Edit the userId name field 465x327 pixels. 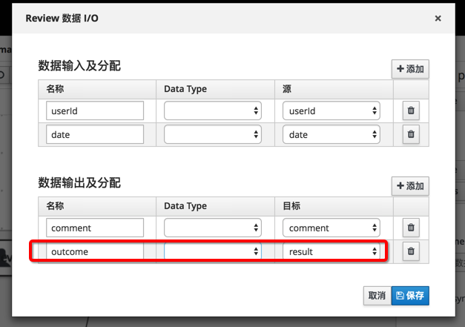point(95,111)
